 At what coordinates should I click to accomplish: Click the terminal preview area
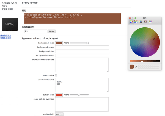(x=73, y=19)
